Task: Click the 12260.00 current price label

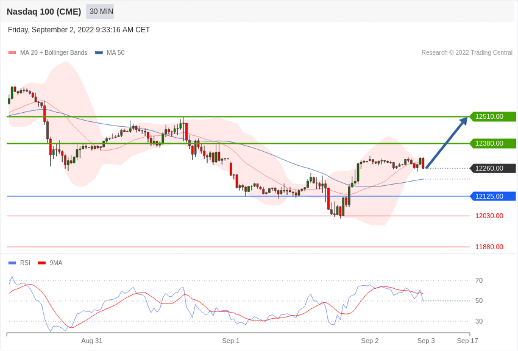Action: (x=492, y=168)
